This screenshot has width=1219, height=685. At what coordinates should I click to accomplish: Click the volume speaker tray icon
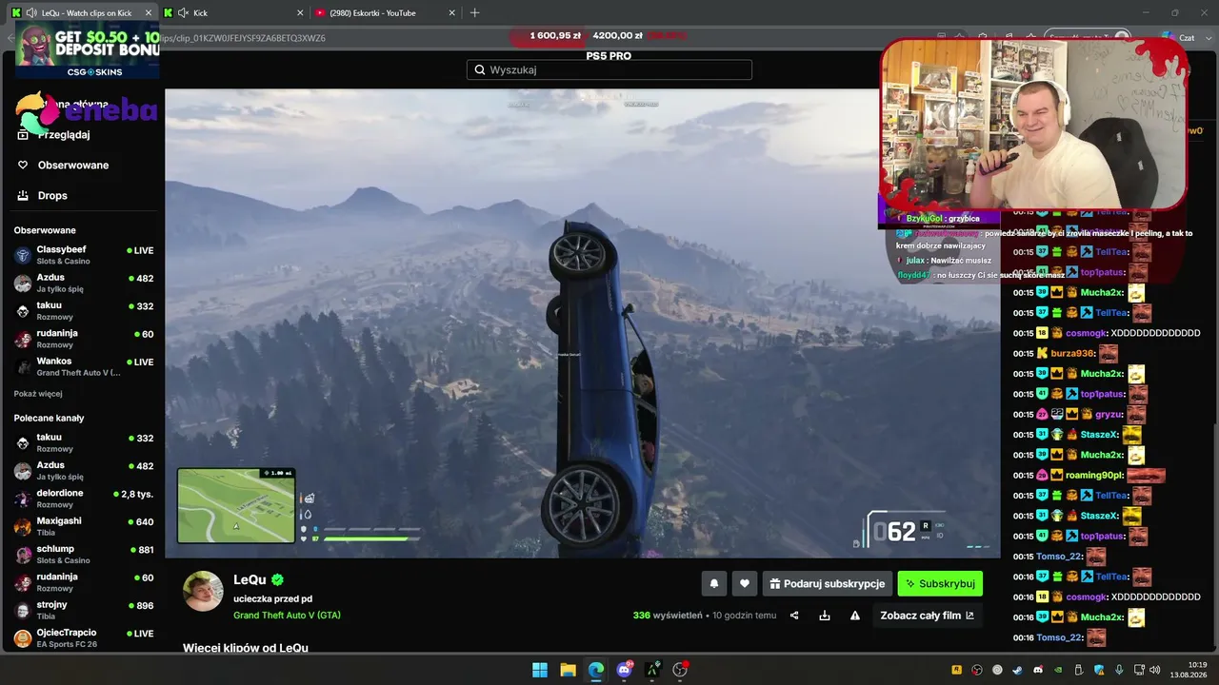(x=1155, y=670)
